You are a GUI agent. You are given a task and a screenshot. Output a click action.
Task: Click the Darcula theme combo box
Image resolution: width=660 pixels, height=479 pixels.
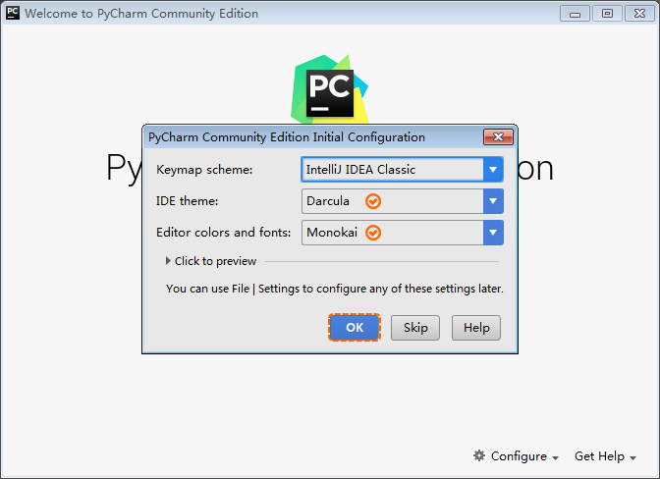[x=402, y=201]
